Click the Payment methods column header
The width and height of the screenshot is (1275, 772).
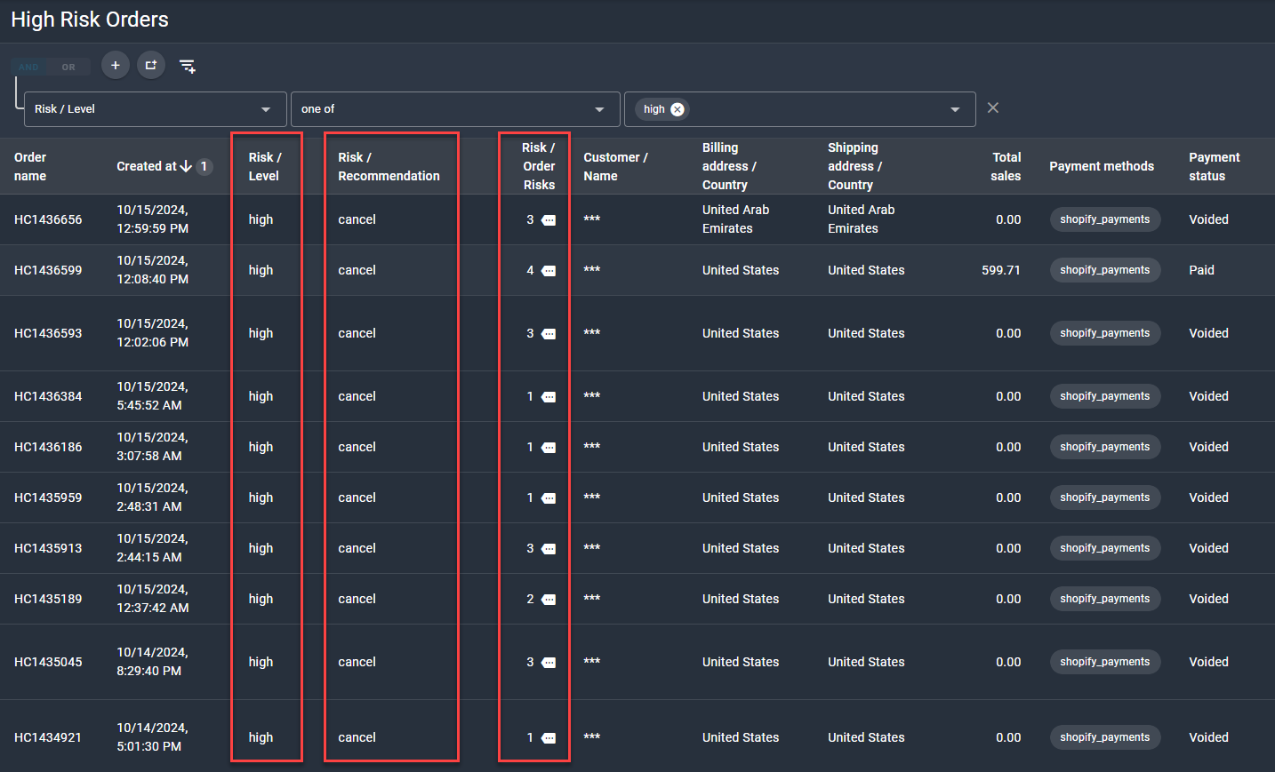click(x=1102, y=166)
